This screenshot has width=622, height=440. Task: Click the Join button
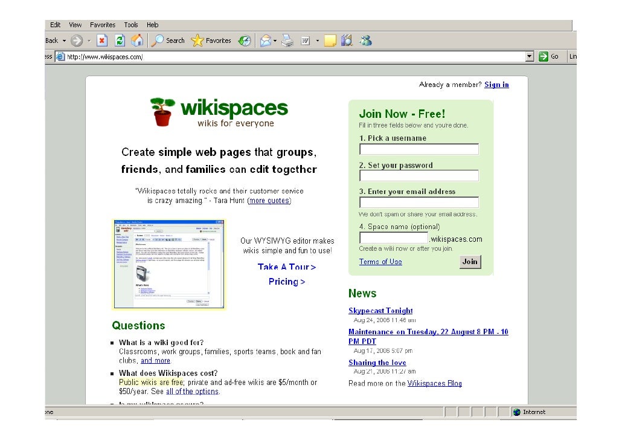tap(470, 262)
